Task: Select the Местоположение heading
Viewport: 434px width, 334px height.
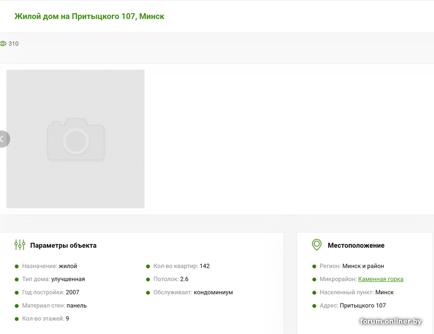Action: pyautogui.click(x=356, y=245)
